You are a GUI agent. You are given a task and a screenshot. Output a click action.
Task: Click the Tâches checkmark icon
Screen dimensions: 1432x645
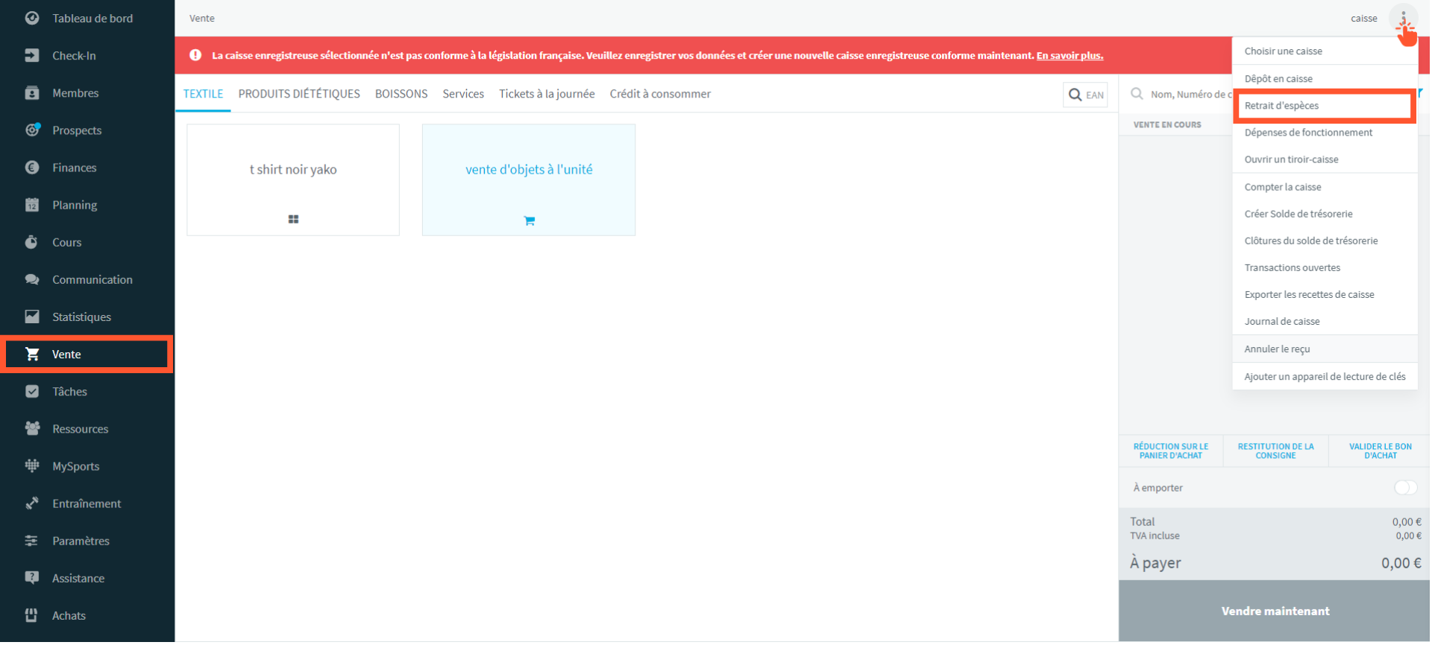tap(32, 391)
